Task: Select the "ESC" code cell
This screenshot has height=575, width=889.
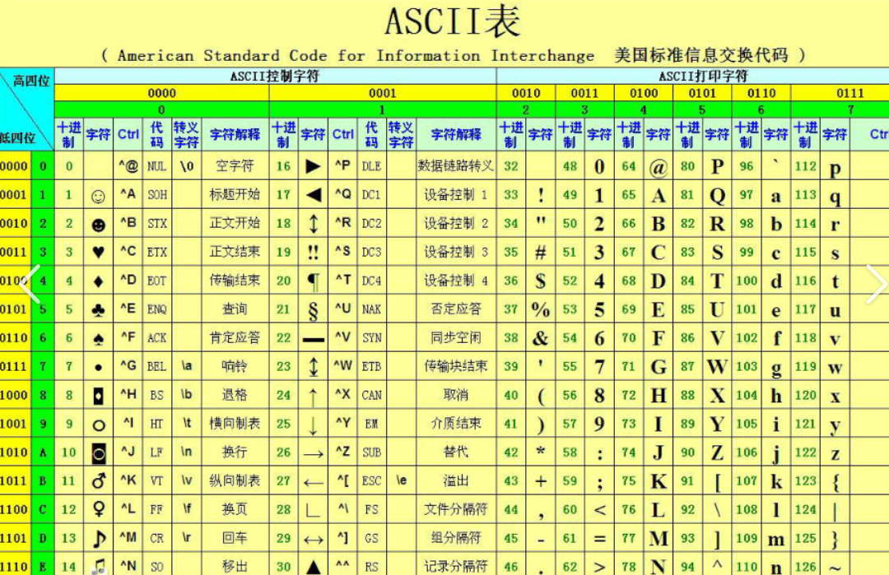Action: (371, 480)
